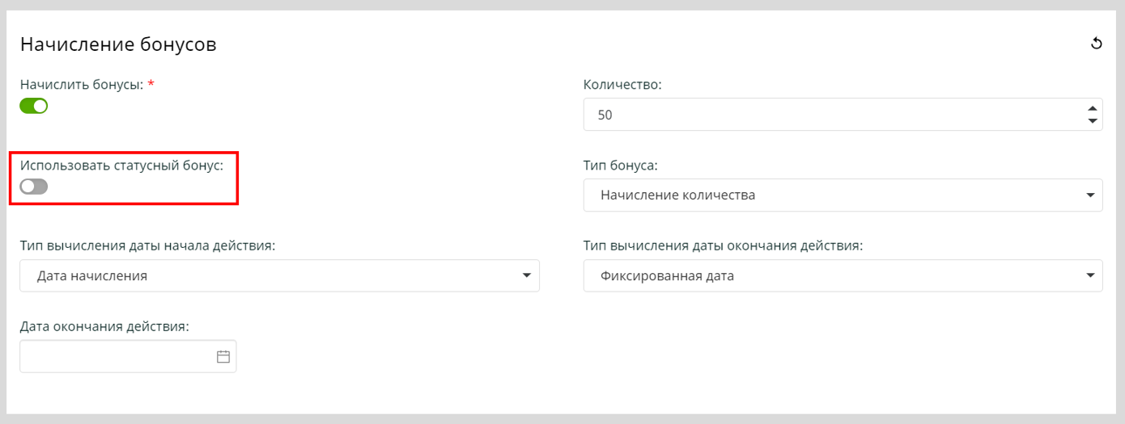Click the 'Тип бонуса:' label

[620, 165]
